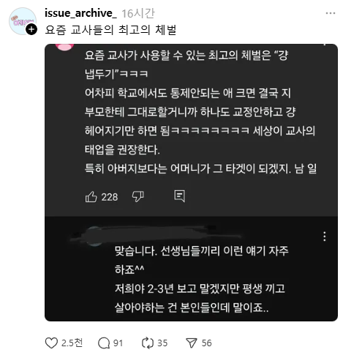Viewport: 343px width, 355px height.
Task: Follow account via plus badge on avatar
Action: click(x=31, y=29)
